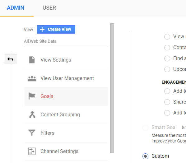Image resolution: width=186 pixels, height=163 pixels.
Task: Click the back arrow icon button
Action: point(11,59)
